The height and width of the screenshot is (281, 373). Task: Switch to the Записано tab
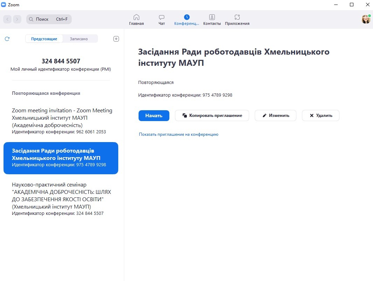point(79,39)
